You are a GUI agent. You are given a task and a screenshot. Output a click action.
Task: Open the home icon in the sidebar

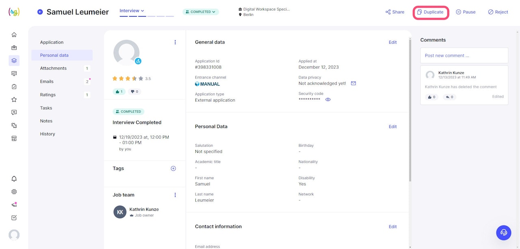tap(14, 35)
